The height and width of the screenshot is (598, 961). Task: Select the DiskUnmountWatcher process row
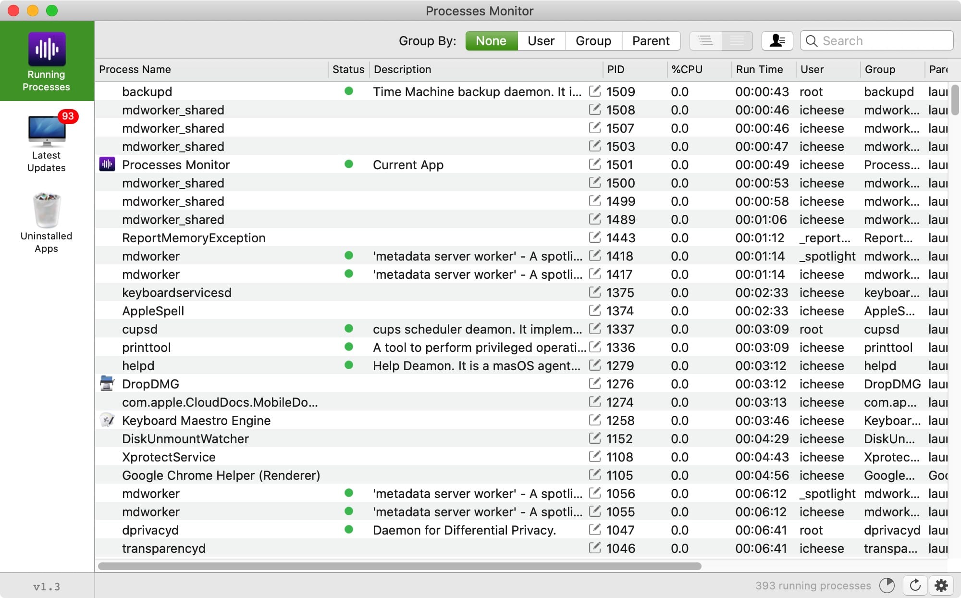[521, 439]
